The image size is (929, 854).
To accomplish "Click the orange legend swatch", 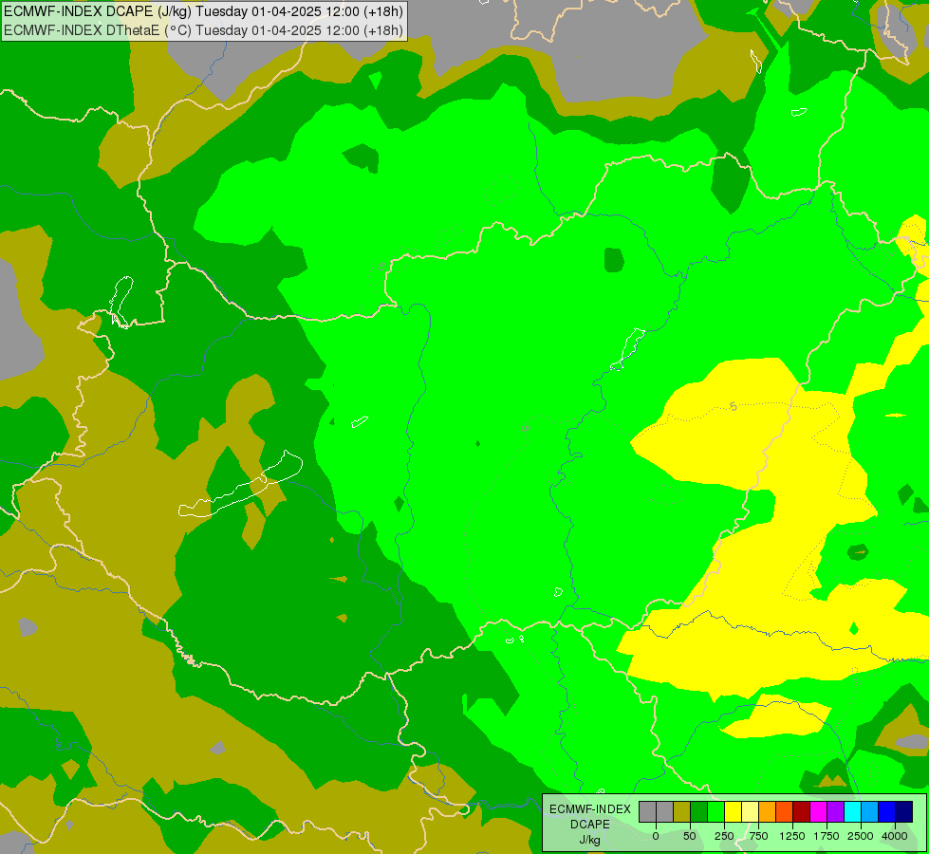I will point(768,812).
